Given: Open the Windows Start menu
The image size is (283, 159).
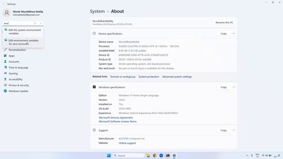Looking at the screenshot, I should point(109,155).
